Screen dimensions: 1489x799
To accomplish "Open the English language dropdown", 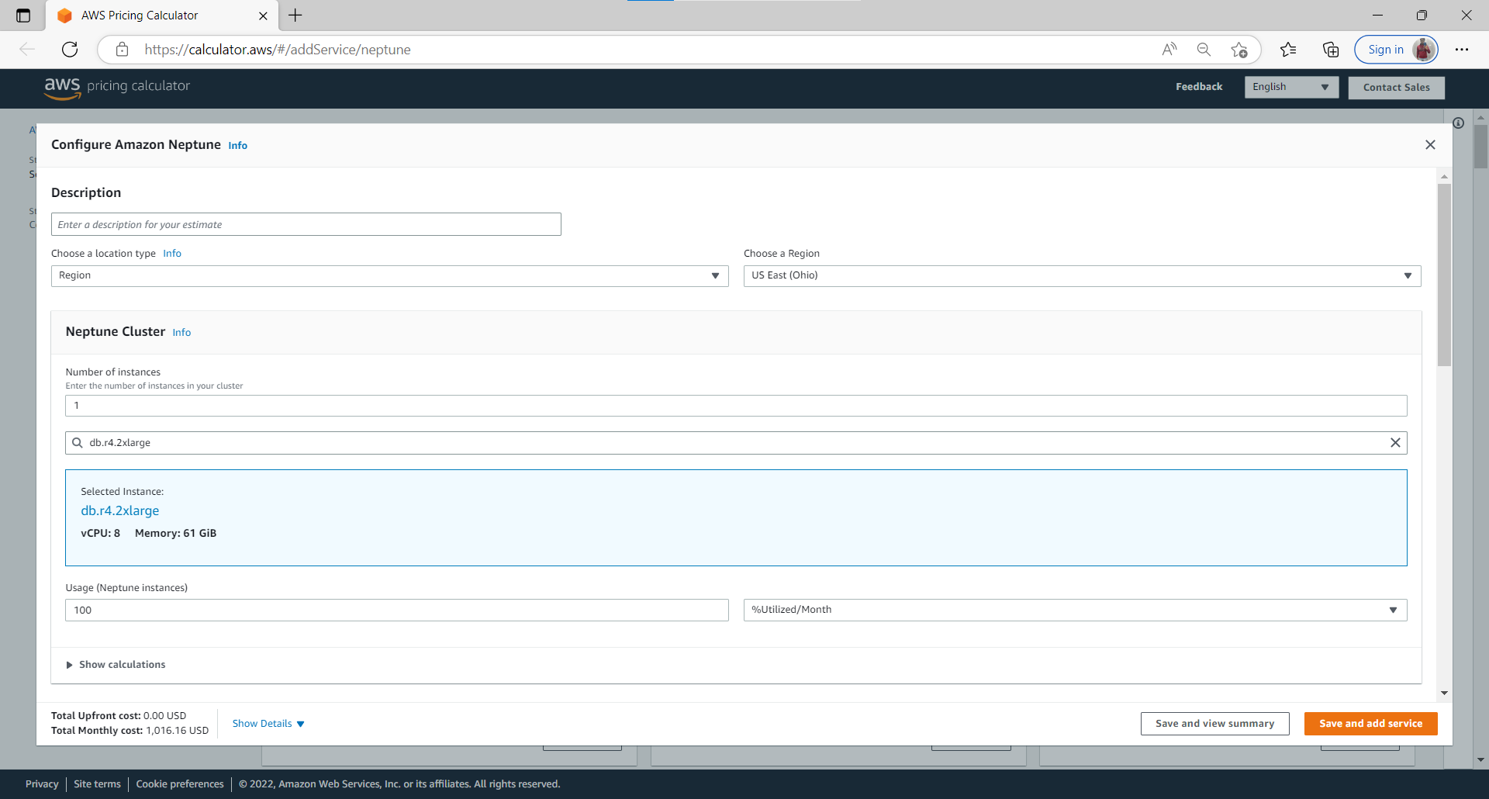I will click(x=1290, y=87).
